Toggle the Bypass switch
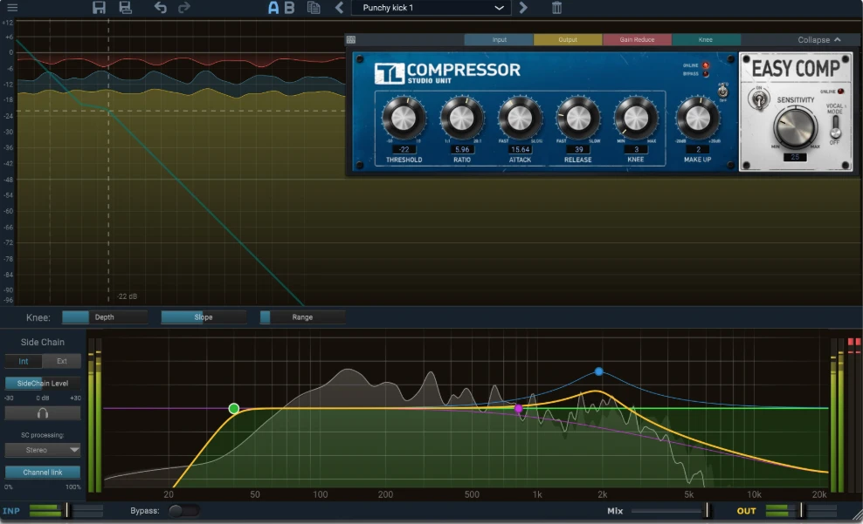The width and height of the screenshot is (863, 524). tap(183, 511)
